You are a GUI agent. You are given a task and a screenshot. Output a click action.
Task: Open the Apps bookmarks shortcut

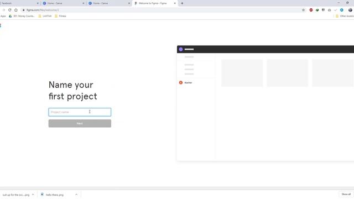tap(3, 16)
